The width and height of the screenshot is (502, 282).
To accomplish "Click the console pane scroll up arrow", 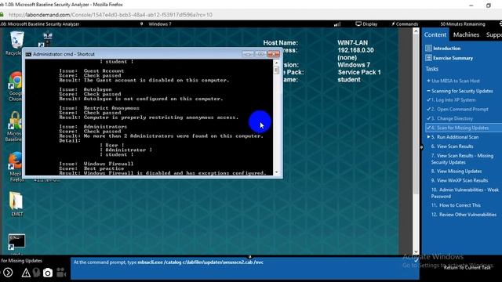I will (416, 31).
